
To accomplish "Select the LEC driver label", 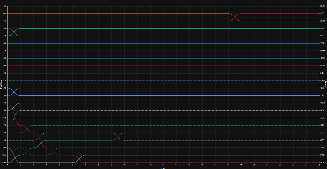I will click(322, 14).
